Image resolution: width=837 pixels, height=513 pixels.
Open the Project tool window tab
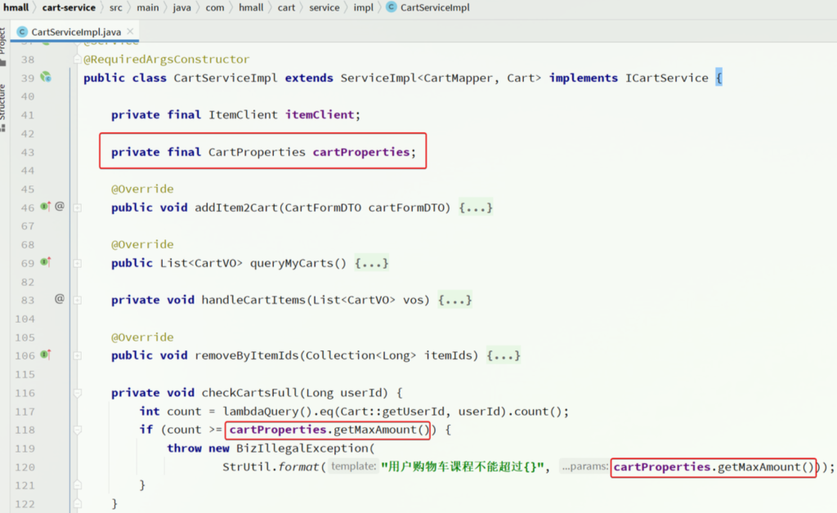3,42
